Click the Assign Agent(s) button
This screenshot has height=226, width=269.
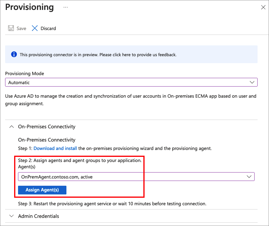click(x=42, y=190)
